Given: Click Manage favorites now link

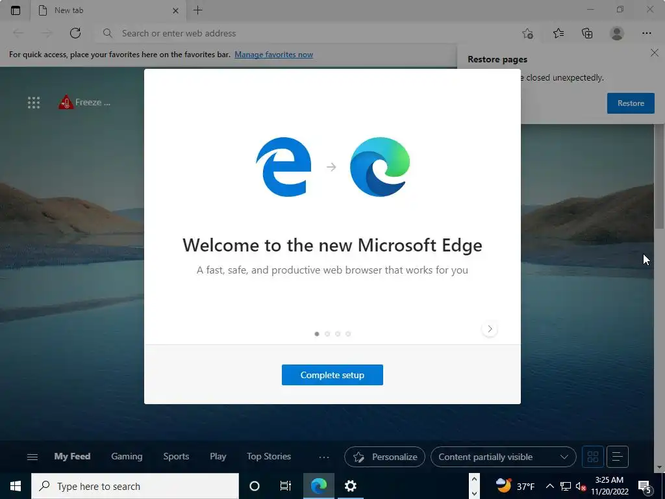Looking at the screenshot, I should 273,55.
